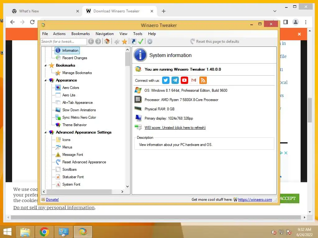
Task: Open Control Panel taskbar icon
Action: (x=64, y=232)
